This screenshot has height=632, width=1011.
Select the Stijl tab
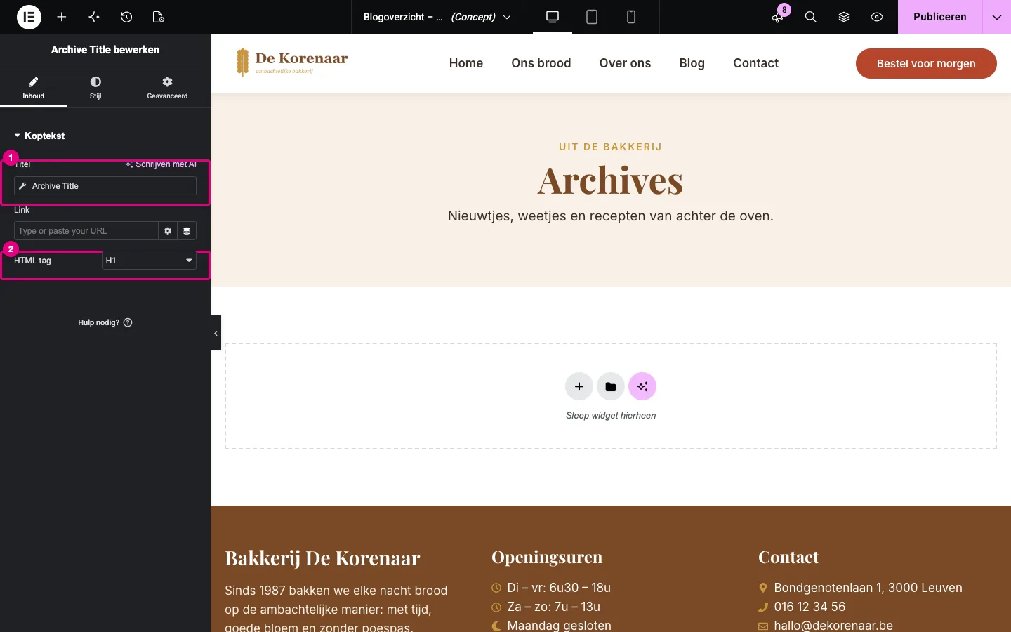click(x=95, y=88)
